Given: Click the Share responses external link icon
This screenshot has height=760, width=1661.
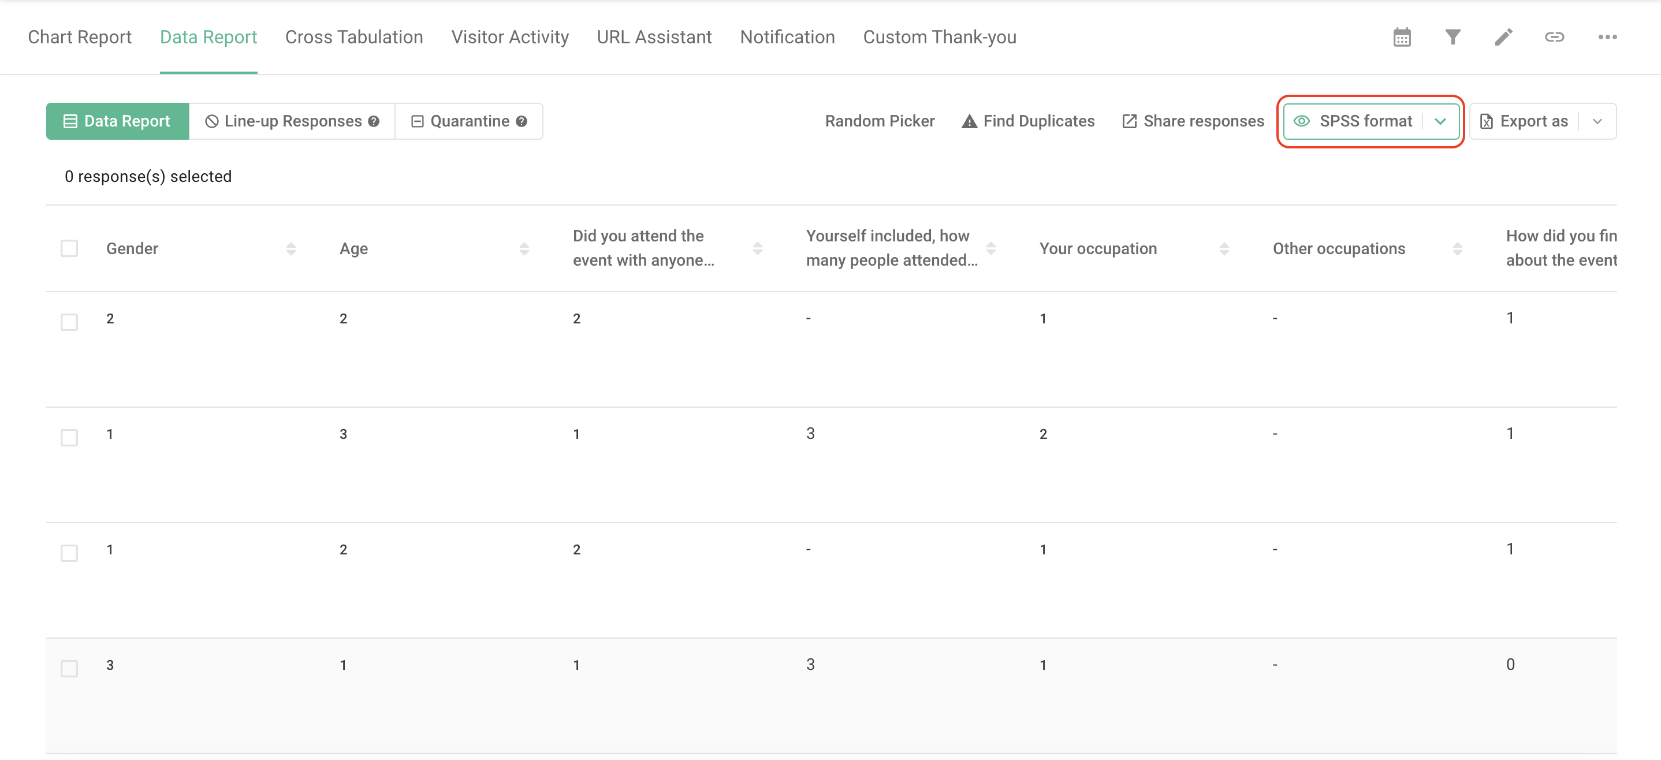Looking at the screenshot, I should pos(1130,121).
